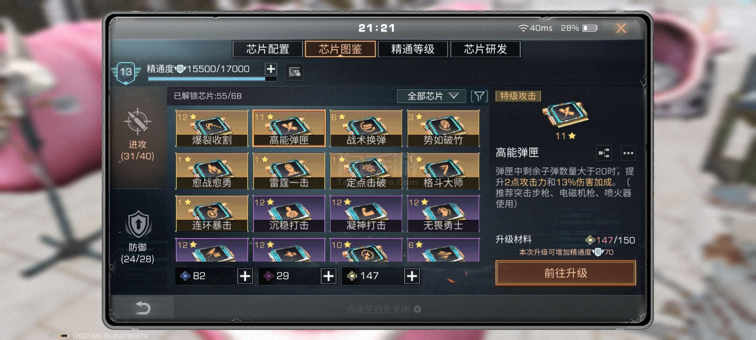Select the 爆裂收割 chip card
756x340 pixels.
pyautogui.click(x=212, y=128)
